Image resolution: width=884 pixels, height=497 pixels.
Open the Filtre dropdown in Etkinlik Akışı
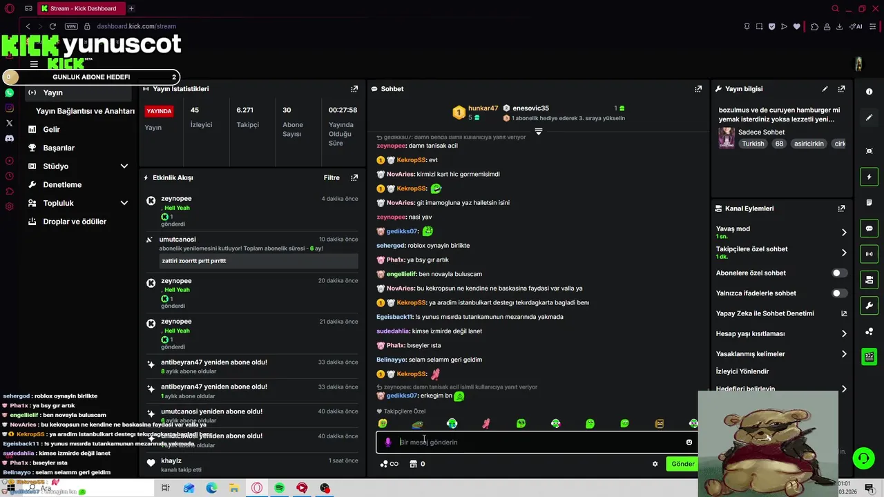click(331, 177)
